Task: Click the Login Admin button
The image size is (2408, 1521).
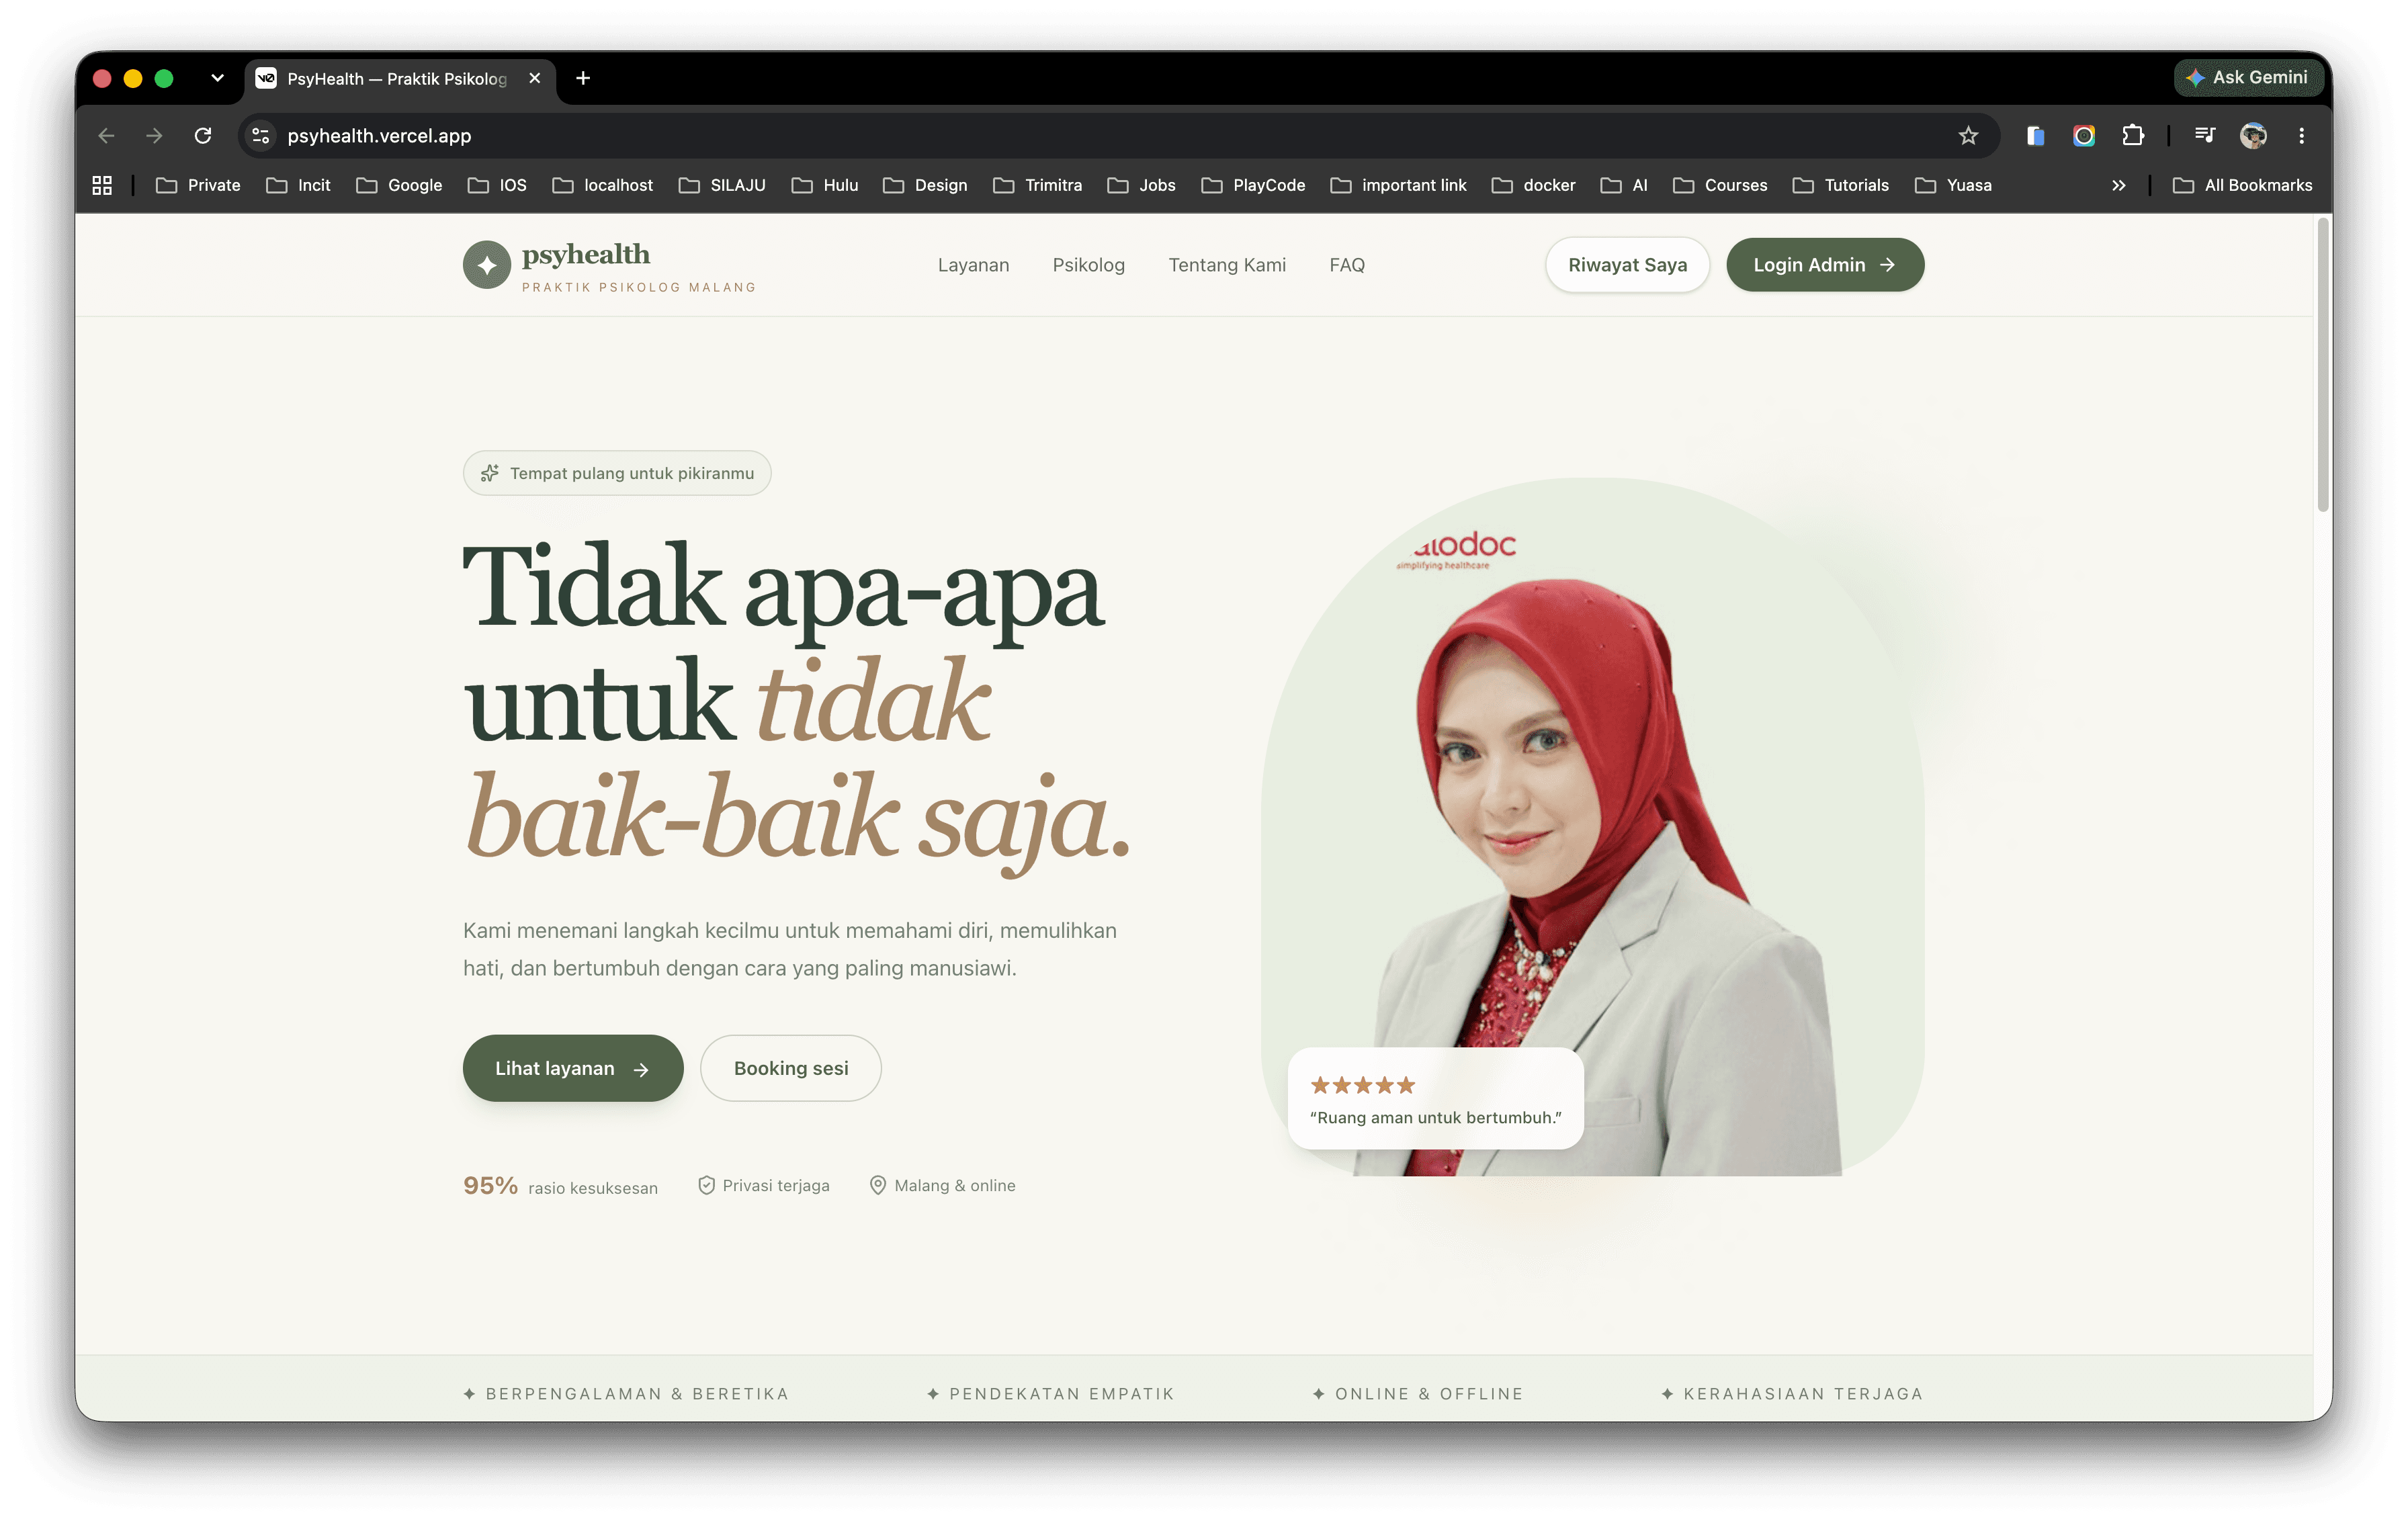Action: [x=1824, y=265]
